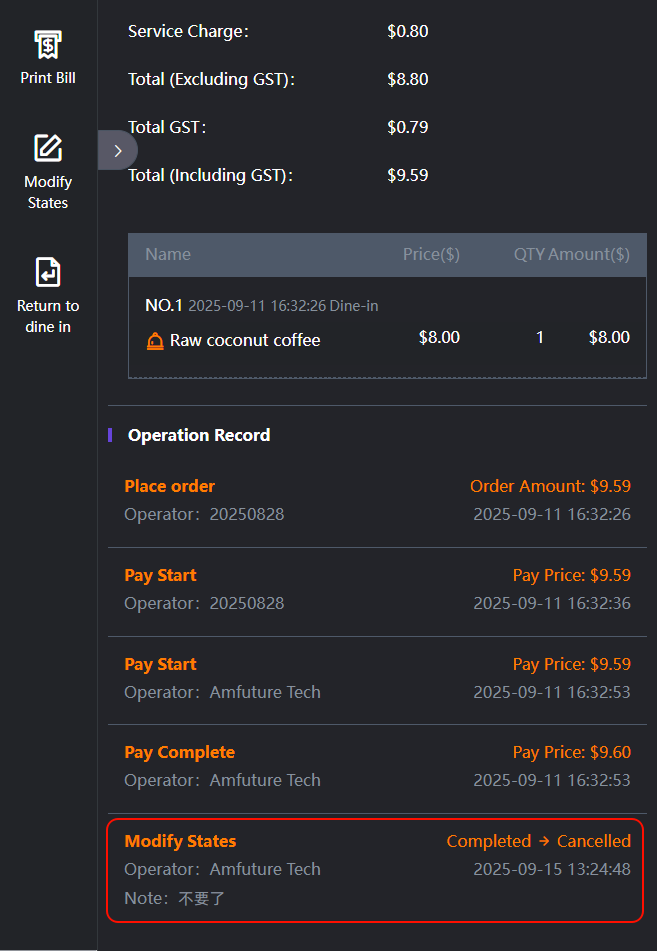Screen dimensions: 657x951
Task: Click the Print Bill receipt icon
Action: pos(48,45)
